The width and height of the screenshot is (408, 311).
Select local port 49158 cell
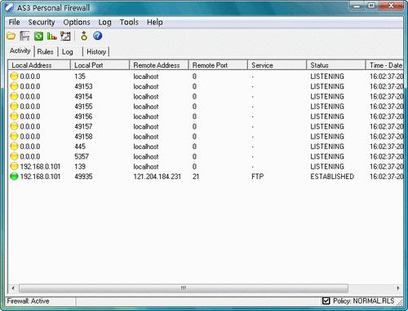click(x=83, y=137)
